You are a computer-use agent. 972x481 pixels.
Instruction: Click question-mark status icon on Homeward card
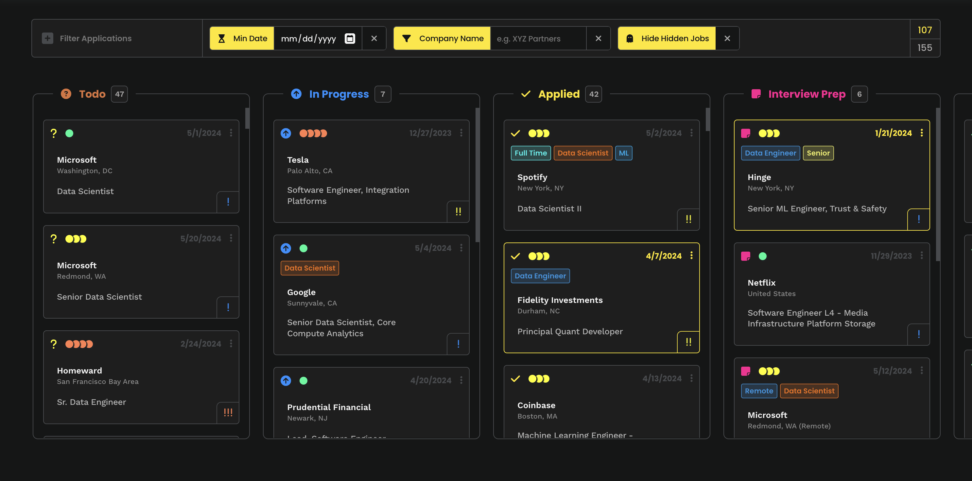[x=54, y=344]
